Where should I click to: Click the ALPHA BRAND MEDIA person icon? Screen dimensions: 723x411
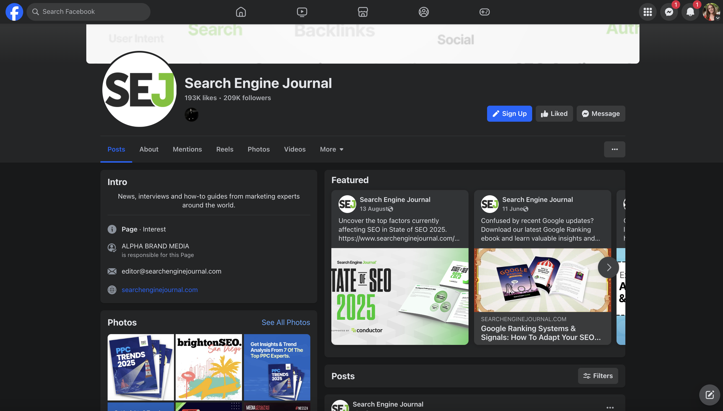click(112, 248)
